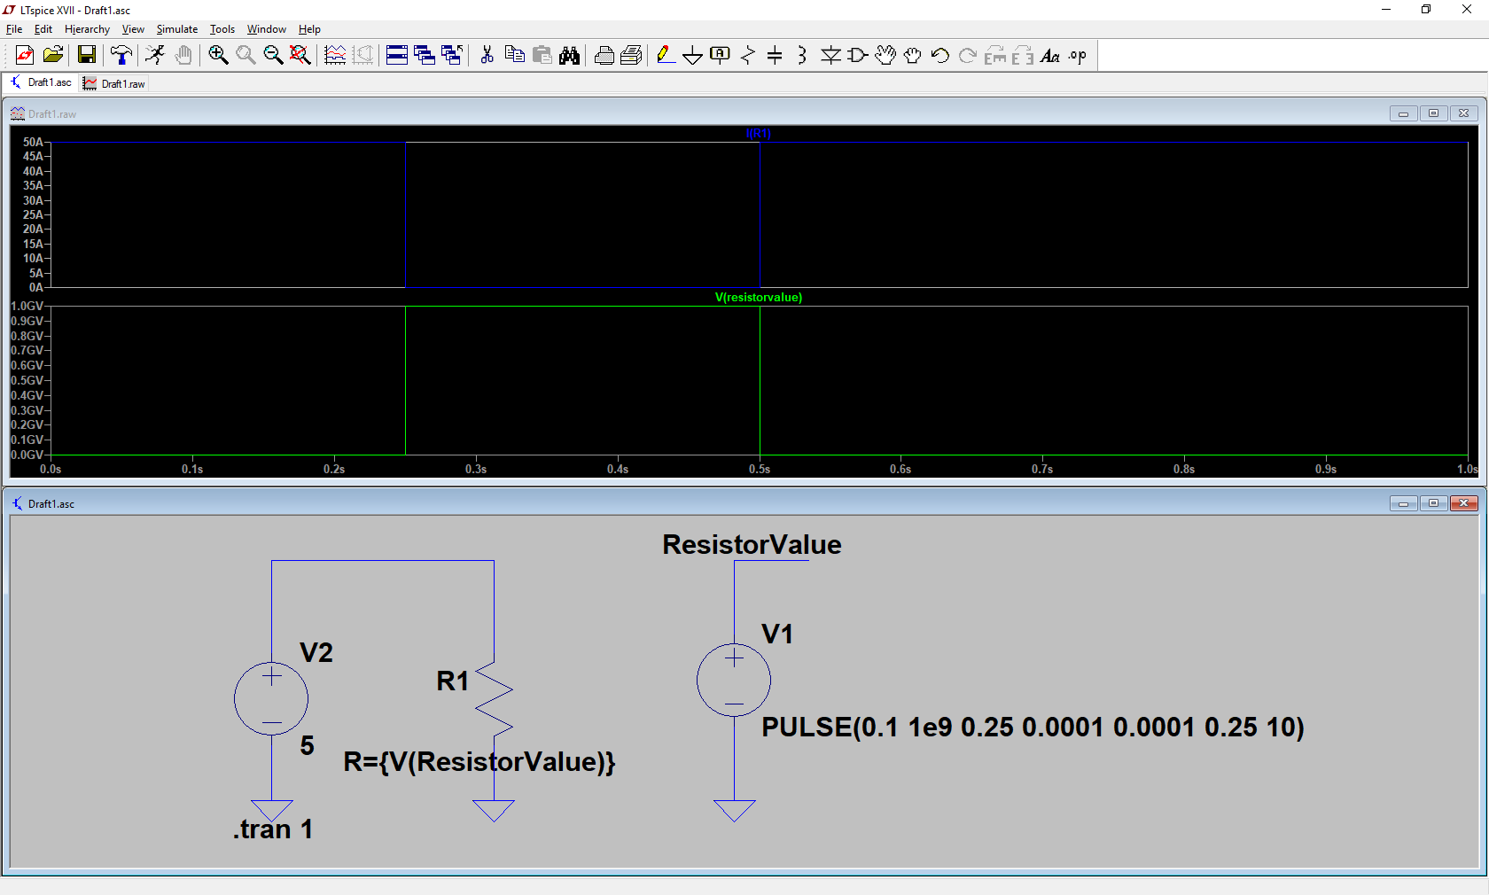Click the SPICE directive .op icon
This screenshot has height=895, width=1489.
pyautogui.click(x=1078, y=55)
